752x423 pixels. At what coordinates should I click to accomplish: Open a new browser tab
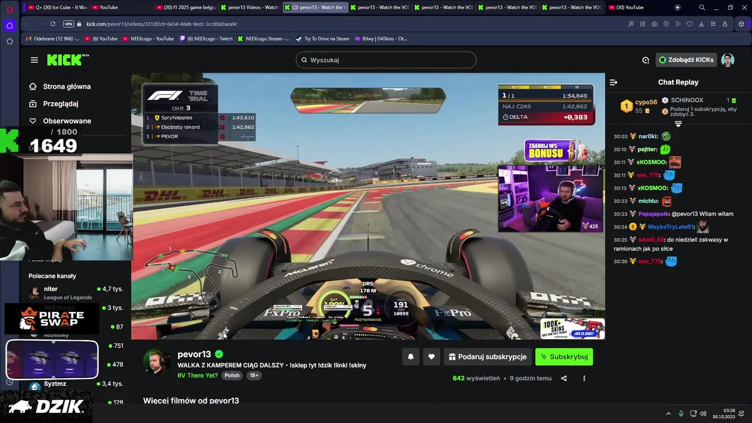coord(677,7)
